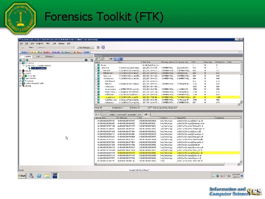Collapse the snapshot date node under Process List
Screen dimensions: 265x199
click(24, 66)
